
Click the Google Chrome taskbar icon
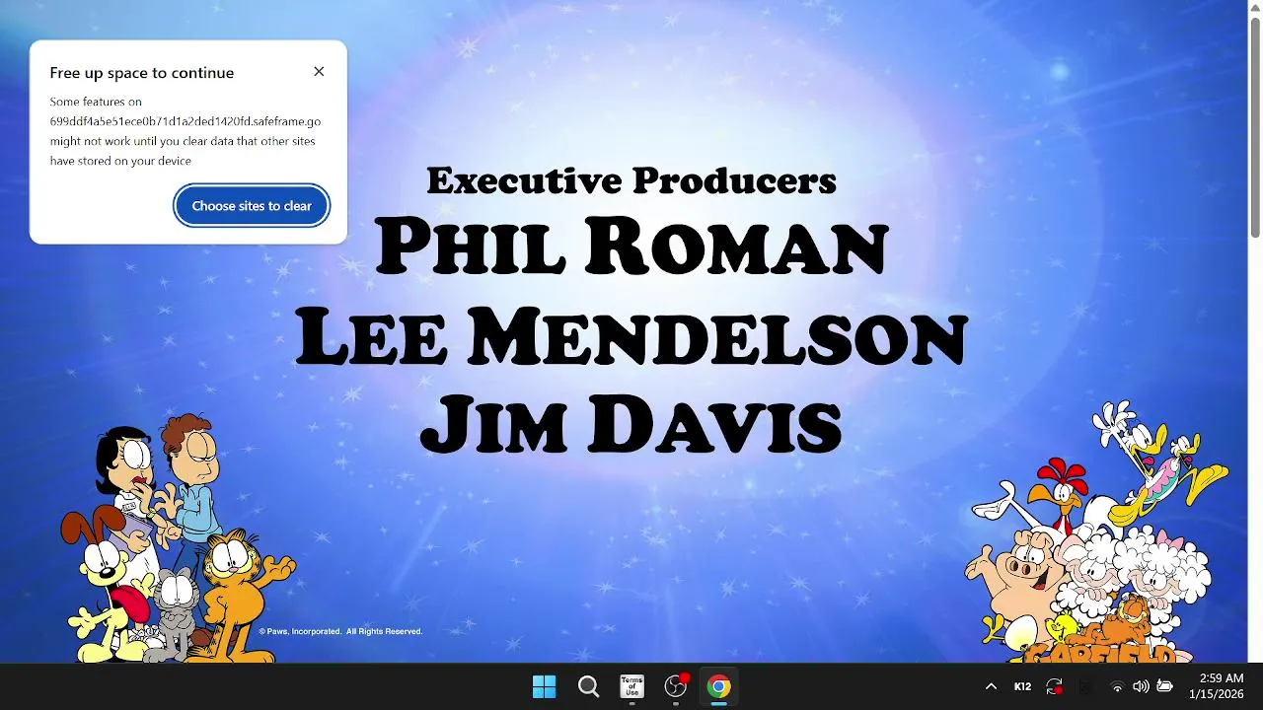pos(719,686)
